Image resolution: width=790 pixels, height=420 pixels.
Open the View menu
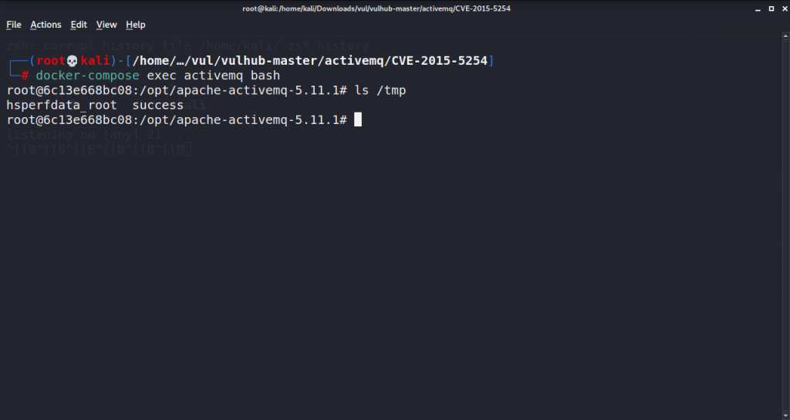tap(106, 25)
